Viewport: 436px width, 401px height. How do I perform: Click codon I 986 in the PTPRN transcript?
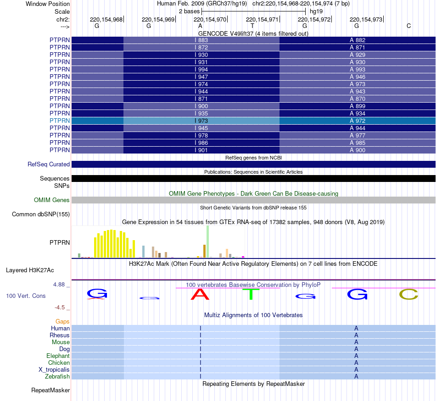201,143
